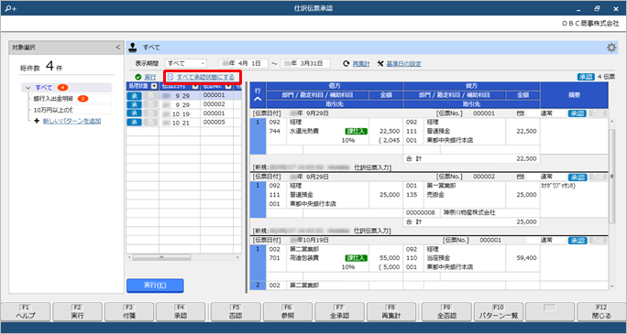Screen dimensions: 627x334
Task: Click the document icon beside すべて承認状態にする
Action: click(x=170, y=77)
